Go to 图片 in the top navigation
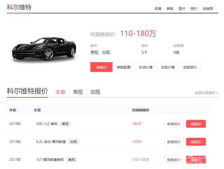The width and height of the screenshot is (224, 169). (182, 9)
